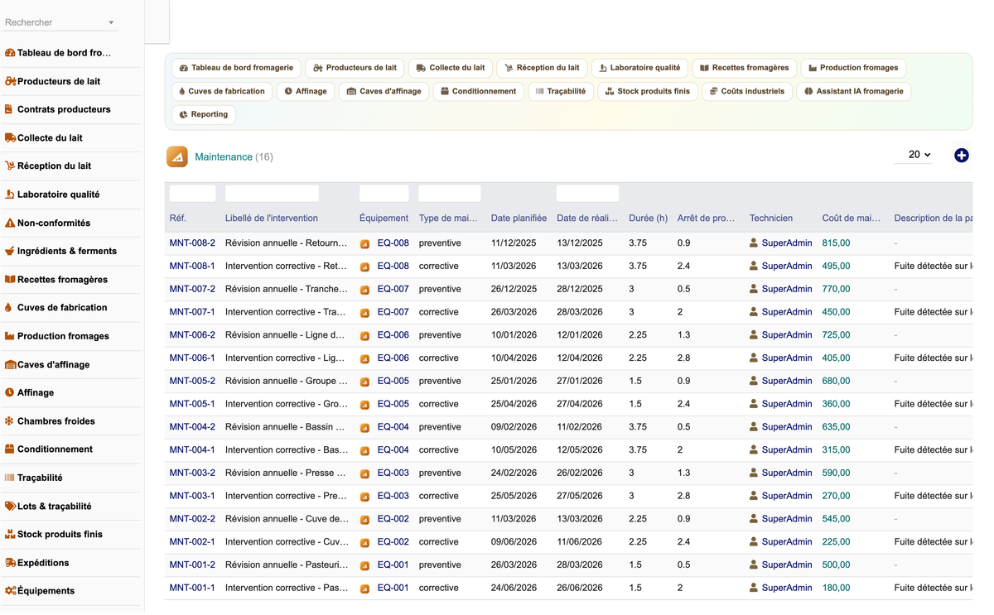Click Révision annuelle - Presse label cell
The height and width of the screenshot is (615, 994).
point(287,473)
